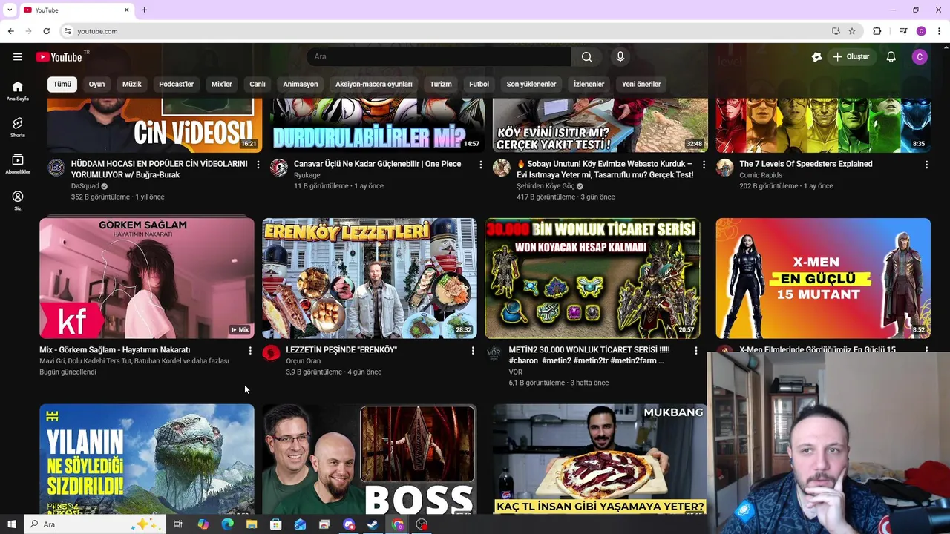Open Chrome three-dot menu
Image resolution: width=950 pixels, height=534 pixels.
[x=940, y=31]
